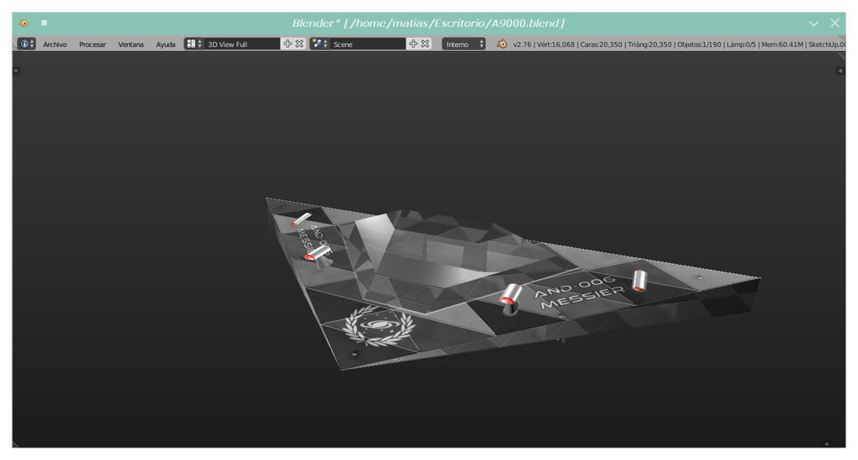This screenshot has height=460, width=858.
Task: Add a new screen layout with plus icon
Action: point(287,44)
